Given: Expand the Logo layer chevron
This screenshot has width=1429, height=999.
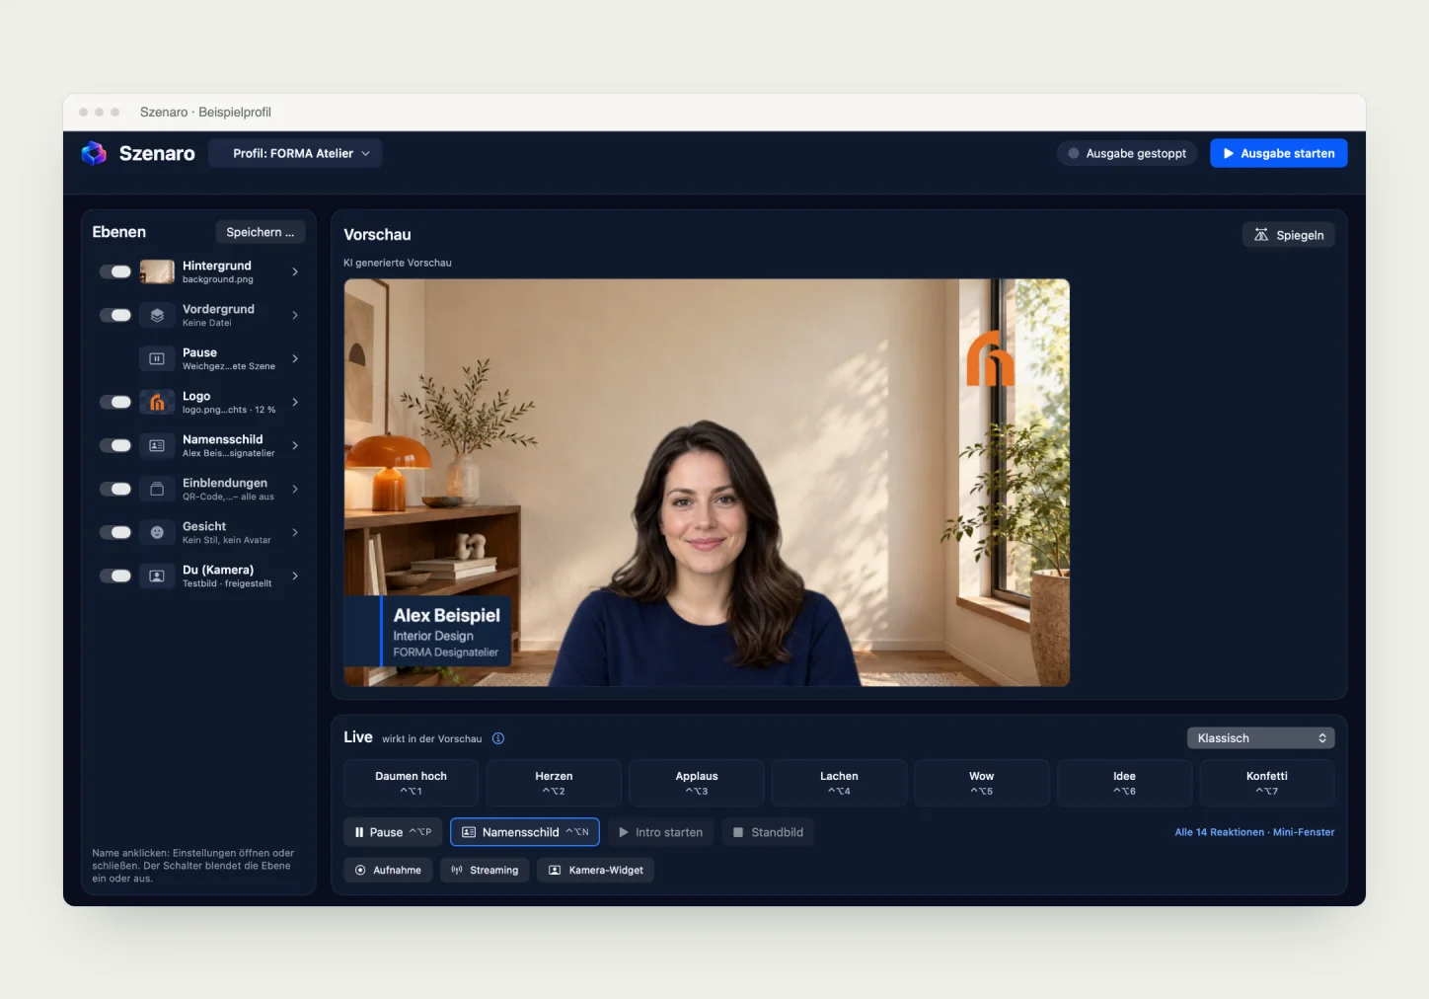Looking at the screenshot, I should coord(295,402).
